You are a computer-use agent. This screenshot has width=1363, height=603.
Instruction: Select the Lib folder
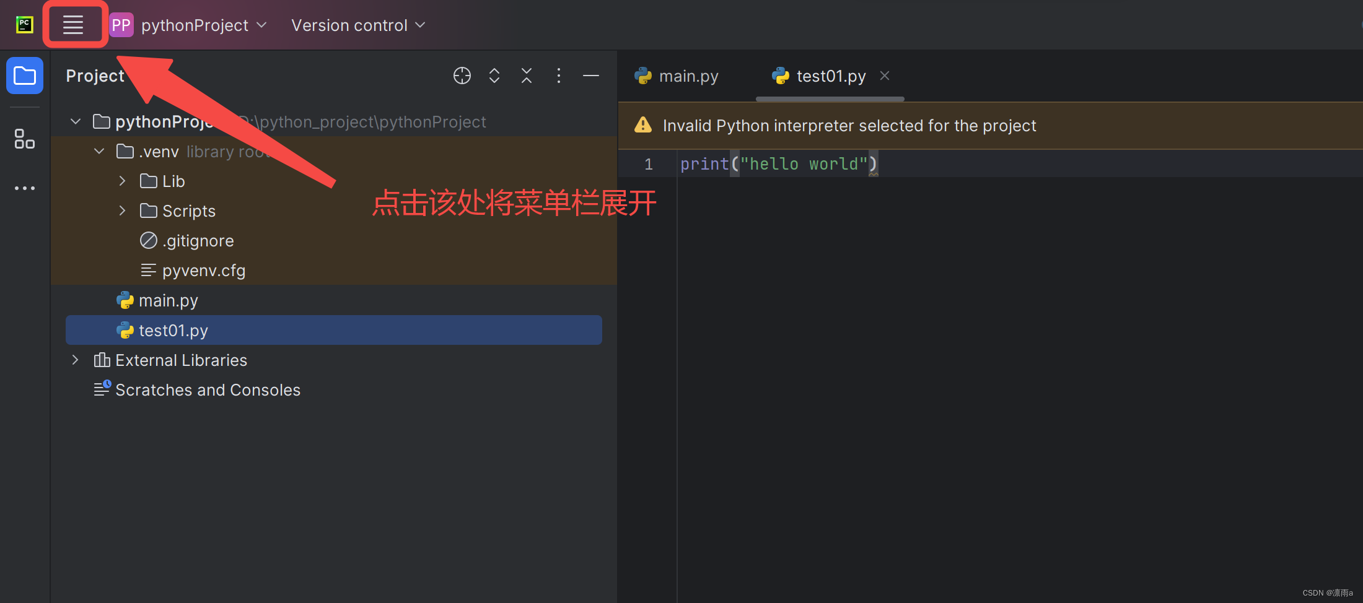point(334,181)
